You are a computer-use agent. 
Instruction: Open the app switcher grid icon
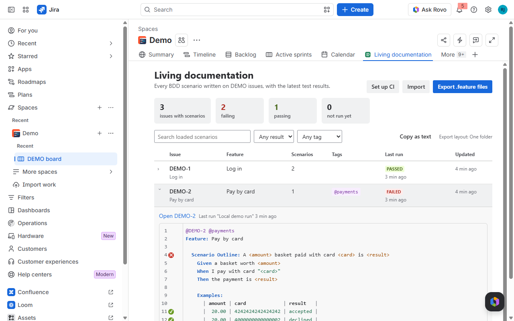pyautogui.click(x=26, y=10)
